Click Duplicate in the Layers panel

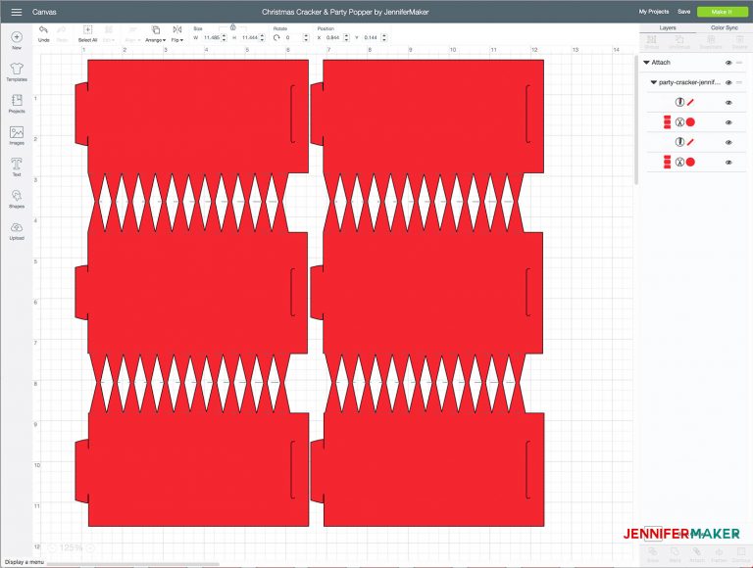(x=711, y=42)
